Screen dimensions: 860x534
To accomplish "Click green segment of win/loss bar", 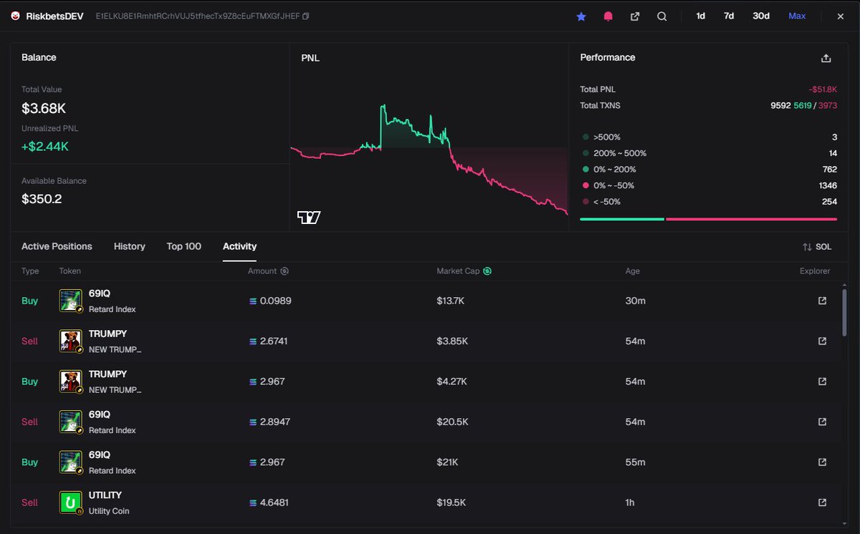I will [622, 219].
